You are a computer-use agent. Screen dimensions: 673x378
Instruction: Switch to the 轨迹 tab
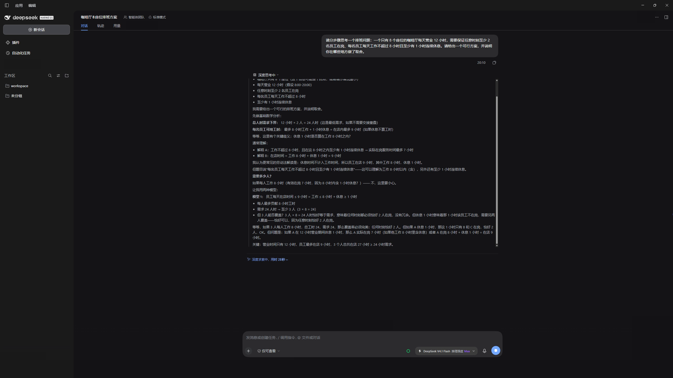tap(100, 26)
